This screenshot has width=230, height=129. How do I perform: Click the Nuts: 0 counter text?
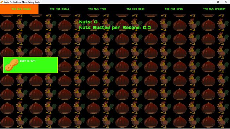[x=88, y=22]
